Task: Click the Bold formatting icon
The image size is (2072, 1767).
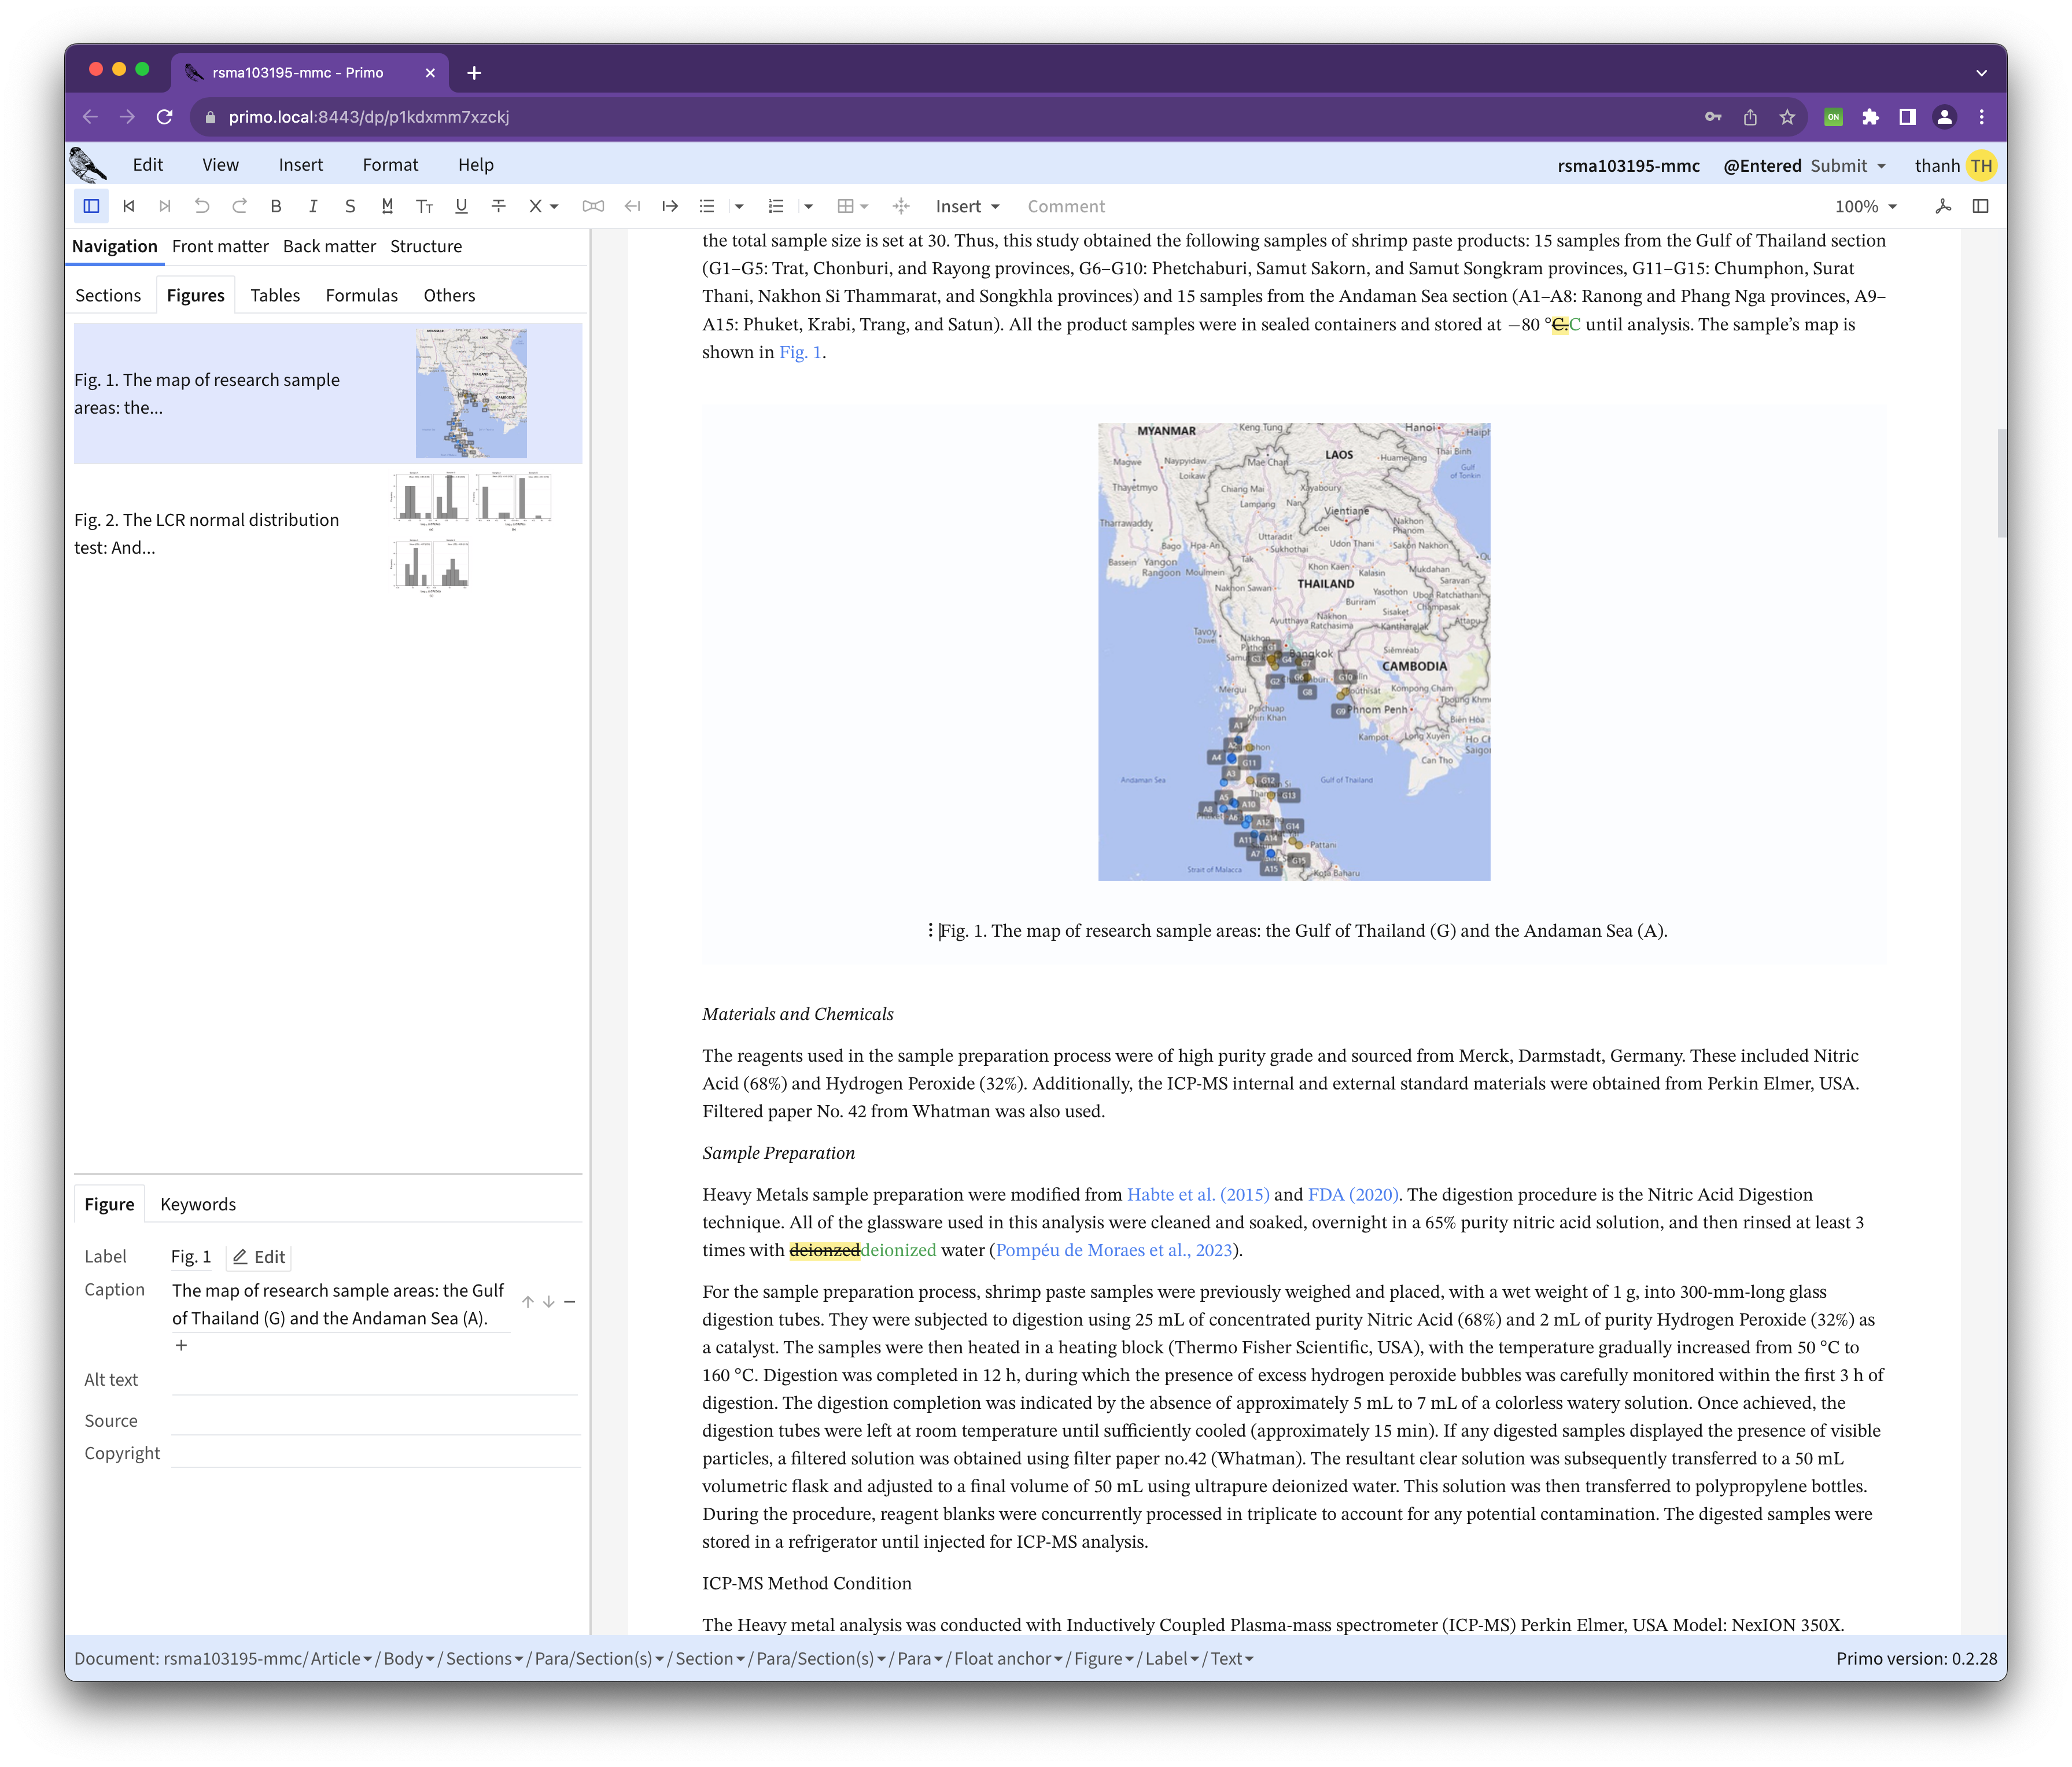Action: pyautogui.click(x=276, y=206)
